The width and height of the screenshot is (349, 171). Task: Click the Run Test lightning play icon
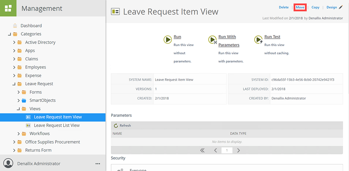click(258, 40)
